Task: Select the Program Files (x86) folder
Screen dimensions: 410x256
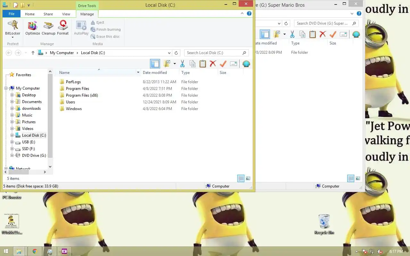Action: point(82,95)
